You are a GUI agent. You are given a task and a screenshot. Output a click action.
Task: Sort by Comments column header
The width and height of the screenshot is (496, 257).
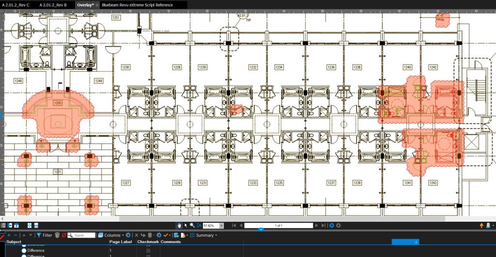pos(170,242)
